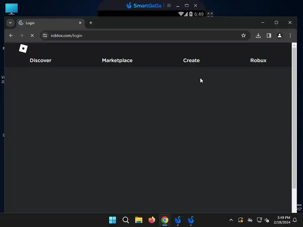The image size is (303, 227).
Task: Close the Login tab
Action: coord(80,23)
